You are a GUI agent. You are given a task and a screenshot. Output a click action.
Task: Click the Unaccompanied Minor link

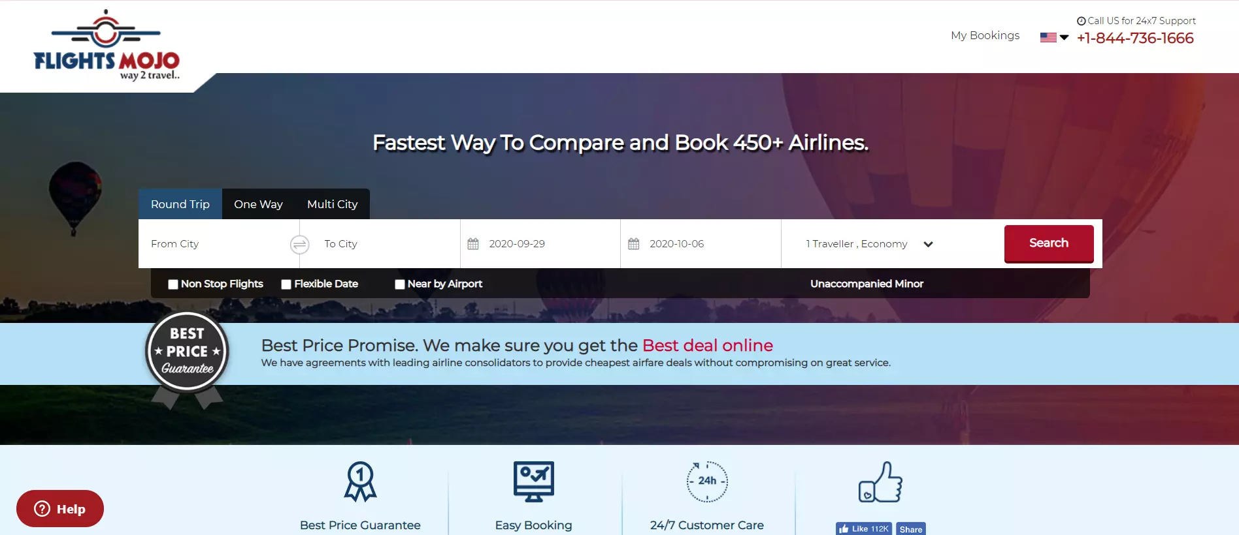[867, 284]
